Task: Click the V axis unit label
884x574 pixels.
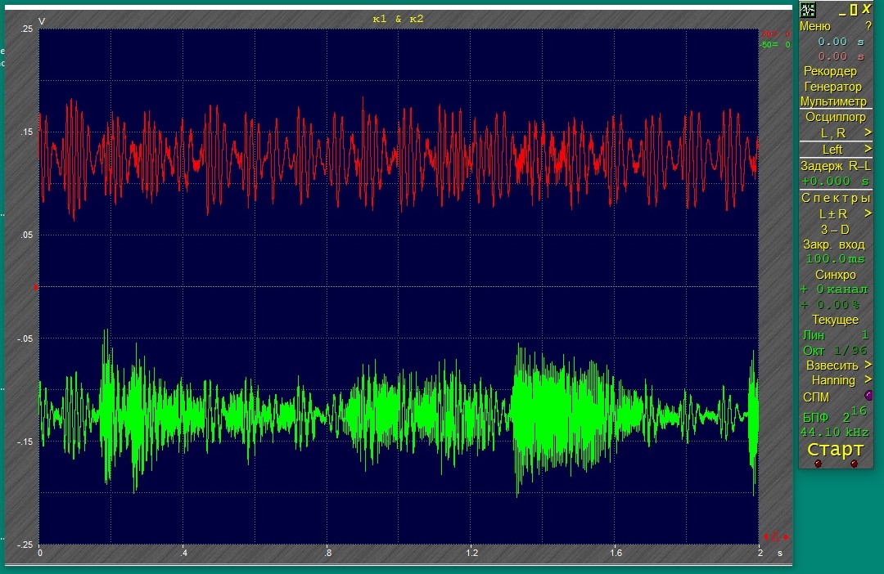Action: click(42, 21)
